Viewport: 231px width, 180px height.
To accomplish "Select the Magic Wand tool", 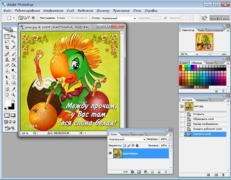I will (x=13, y=42).
